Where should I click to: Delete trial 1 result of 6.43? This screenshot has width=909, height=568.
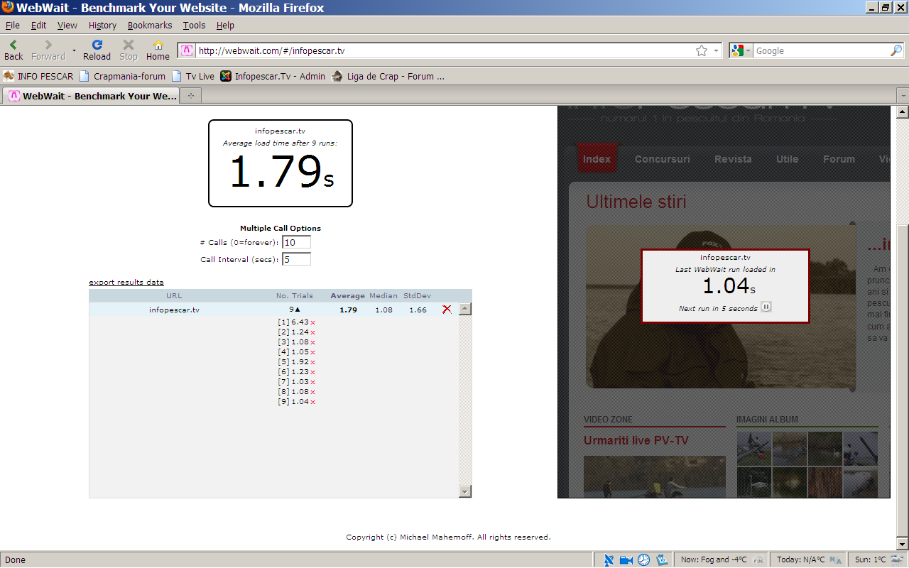pyautogui.click(x=312, y=322)
